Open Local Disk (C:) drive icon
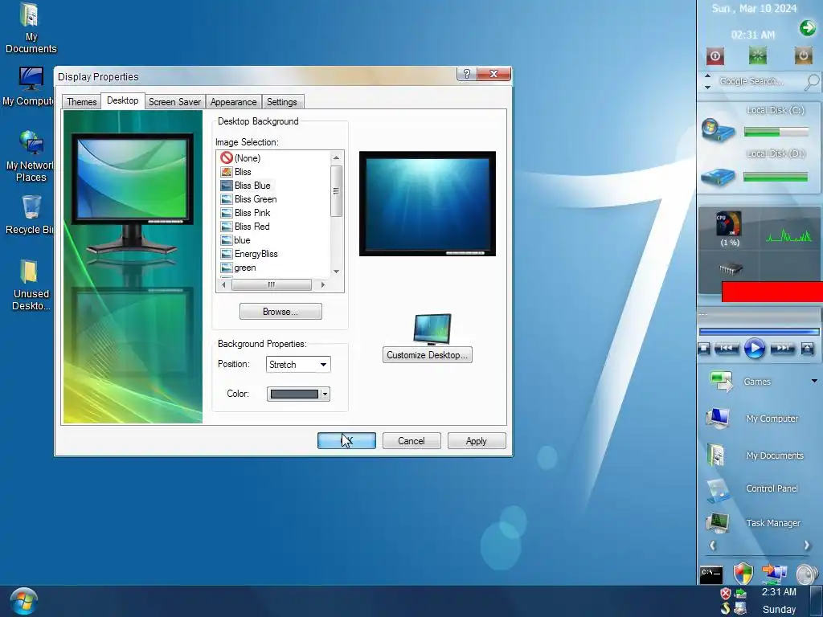823x617 pixels. 718,129
